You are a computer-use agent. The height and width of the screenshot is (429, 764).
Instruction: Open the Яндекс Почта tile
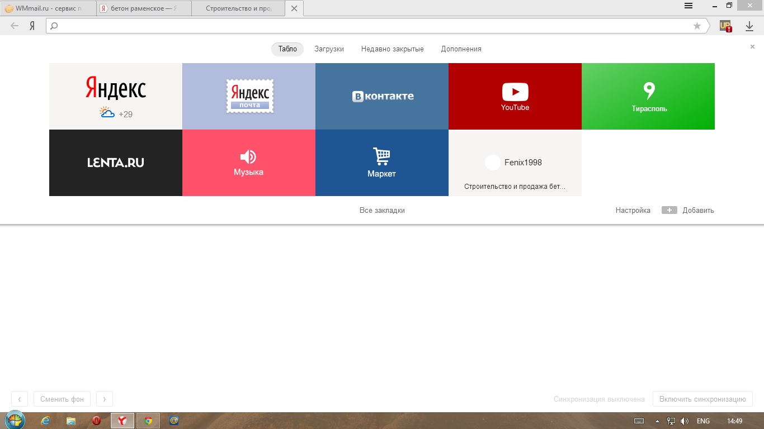[x=249, y=96]
